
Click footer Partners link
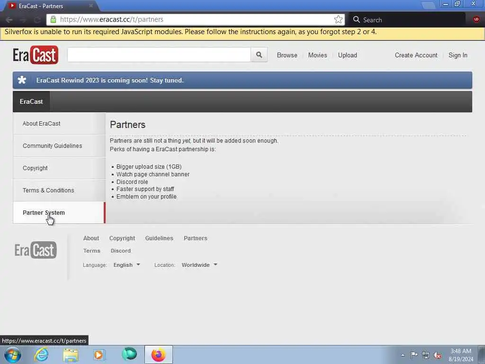tap(196, 238)
